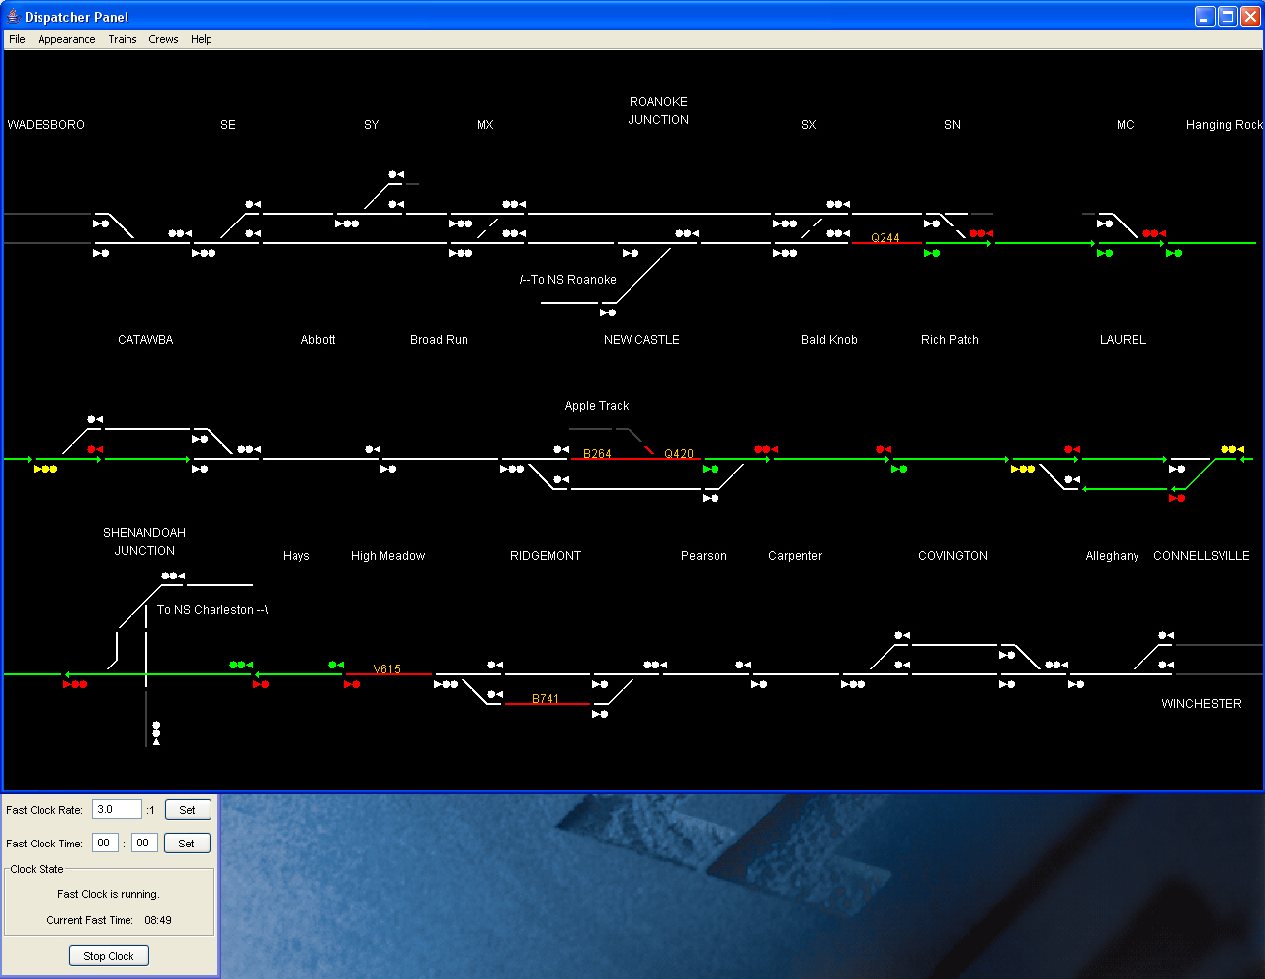Click red signal directly below V615 label start
The image size is (1265, 979).
point(352,684)
